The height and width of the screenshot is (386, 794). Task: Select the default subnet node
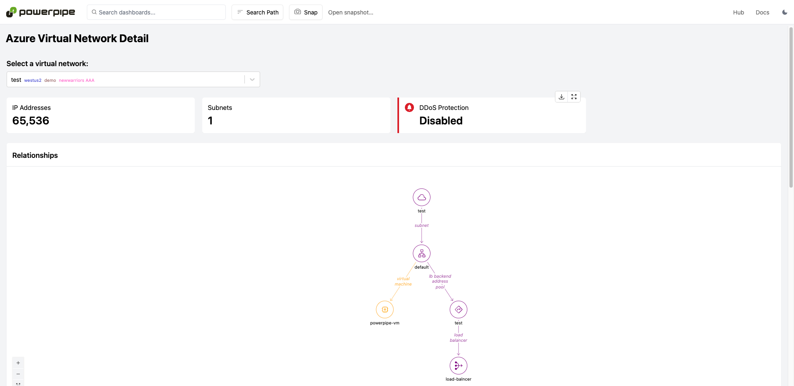point(421,253)
